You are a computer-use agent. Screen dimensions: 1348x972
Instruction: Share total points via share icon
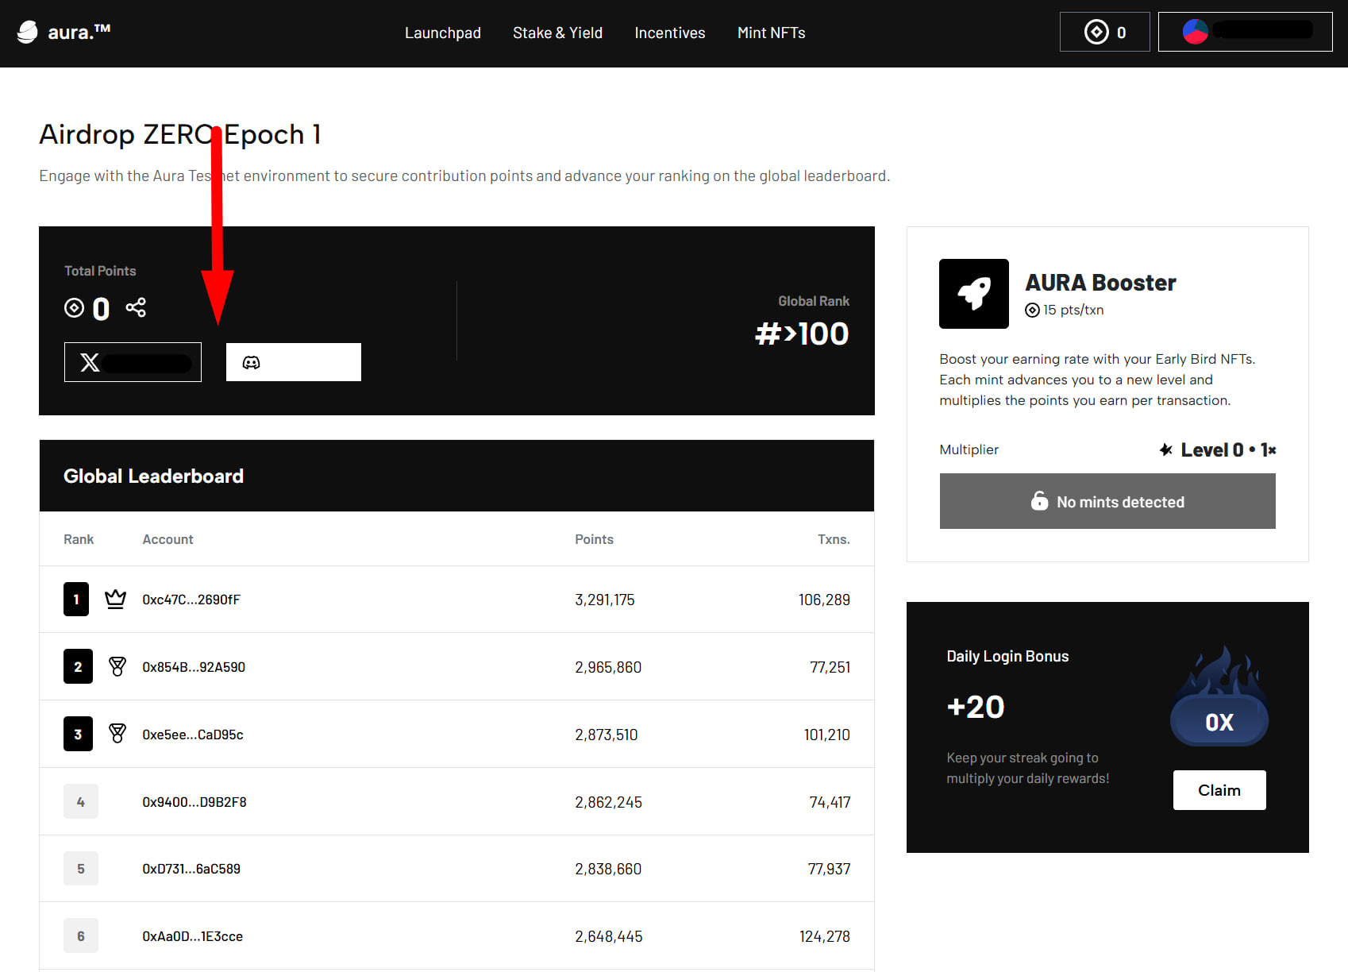[x=136, y=307]
